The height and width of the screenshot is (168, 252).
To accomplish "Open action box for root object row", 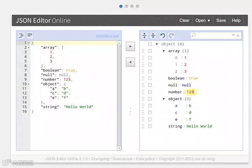I will pos(150,44).
